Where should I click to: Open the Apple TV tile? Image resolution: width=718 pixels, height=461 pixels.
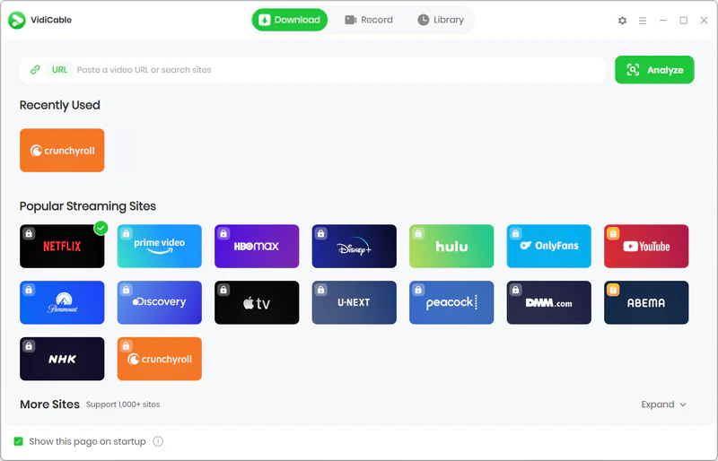tap(257, 302)
